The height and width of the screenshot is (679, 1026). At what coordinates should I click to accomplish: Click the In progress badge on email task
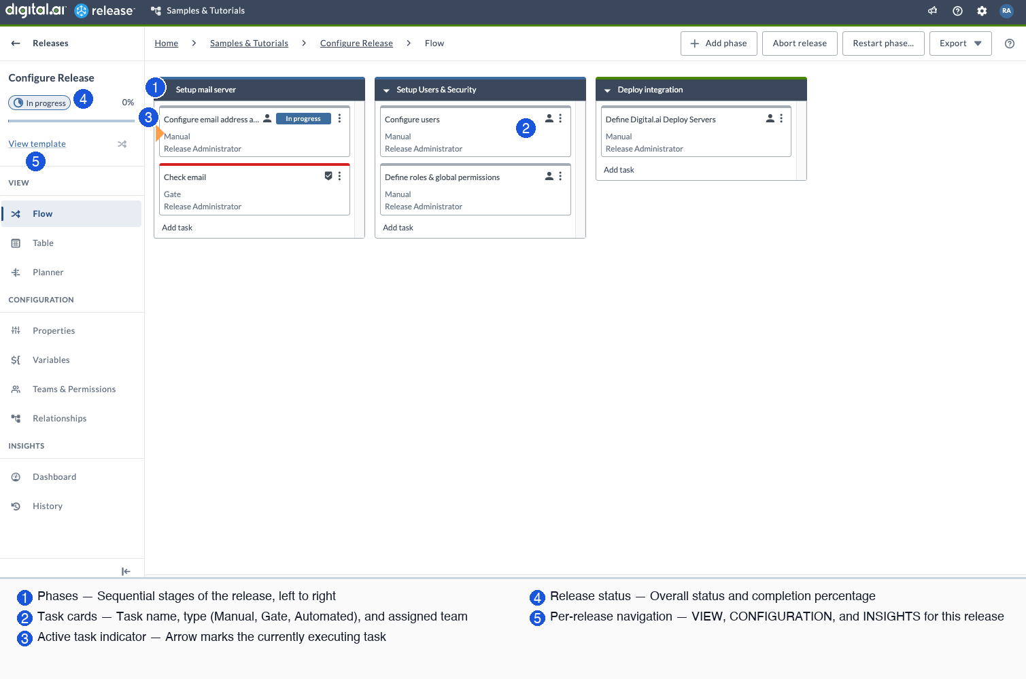click(303, 118)
